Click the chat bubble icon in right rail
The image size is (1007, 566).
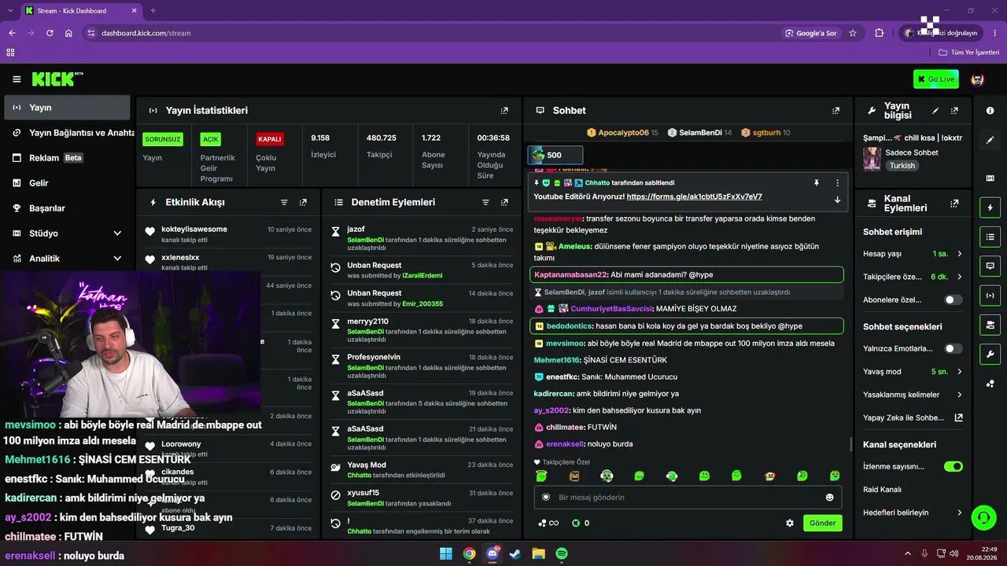point(990,266)
